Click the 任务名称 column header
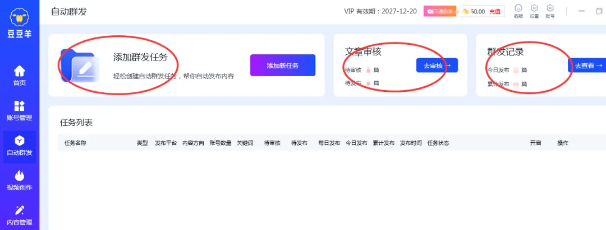 pos(75,143)
